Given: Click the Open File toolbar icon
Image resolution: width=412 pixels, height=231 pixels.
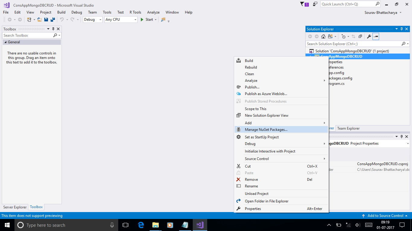Looking at the screenshot, I should click(40, 20).
